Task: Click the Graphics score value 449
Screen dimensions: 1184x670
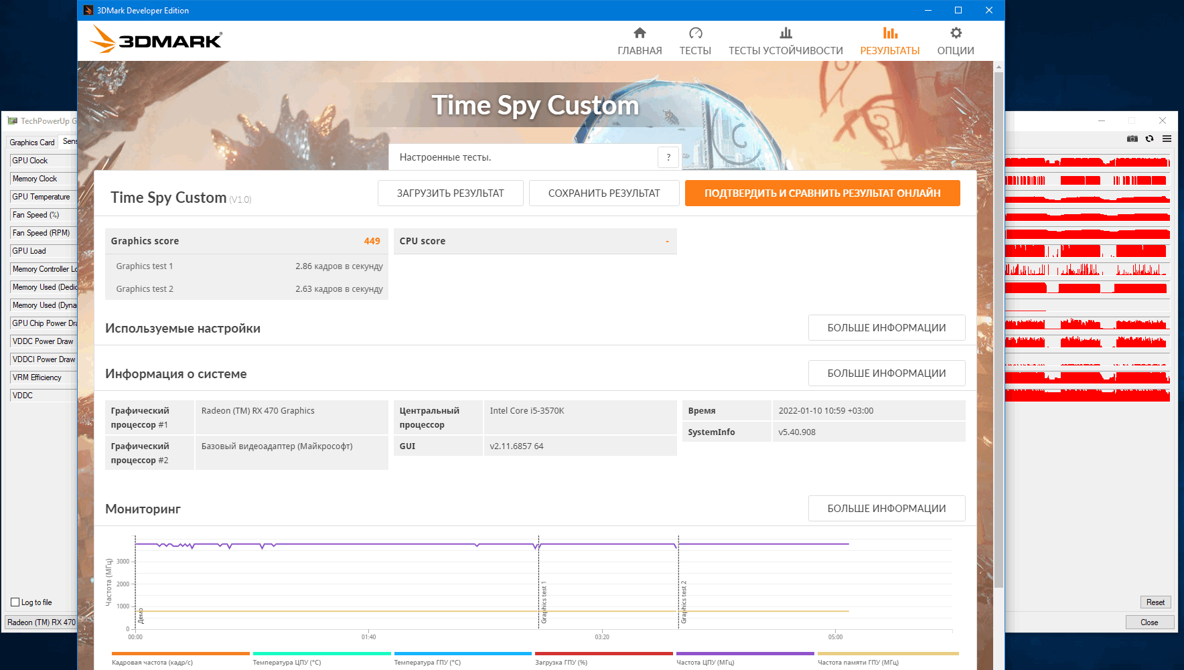Action: tap(372, 241)
